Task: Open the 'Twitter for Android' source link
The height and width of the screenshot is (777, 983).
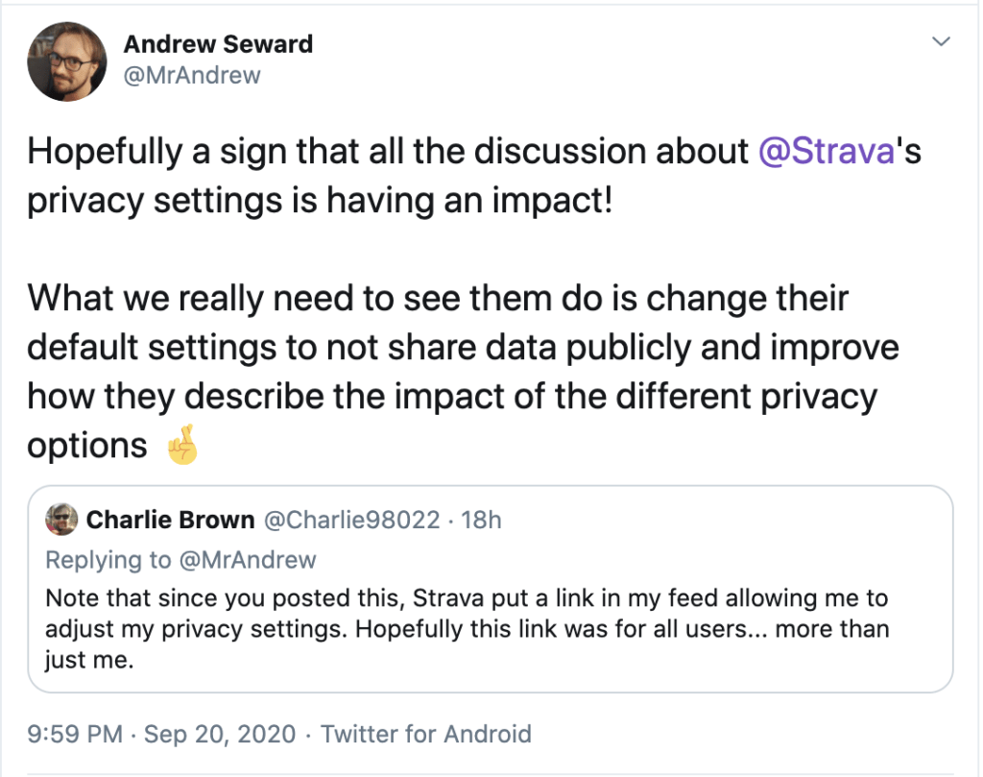Action: tap(425, 735)
